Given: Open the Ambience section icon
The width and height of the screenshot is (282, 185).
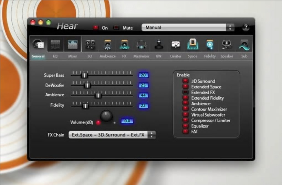Looking at the screenshot, I should (x=108, y=45).
